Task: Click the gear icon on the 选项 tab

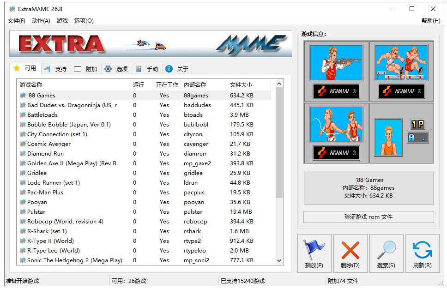Action: [x=108, y=69]
